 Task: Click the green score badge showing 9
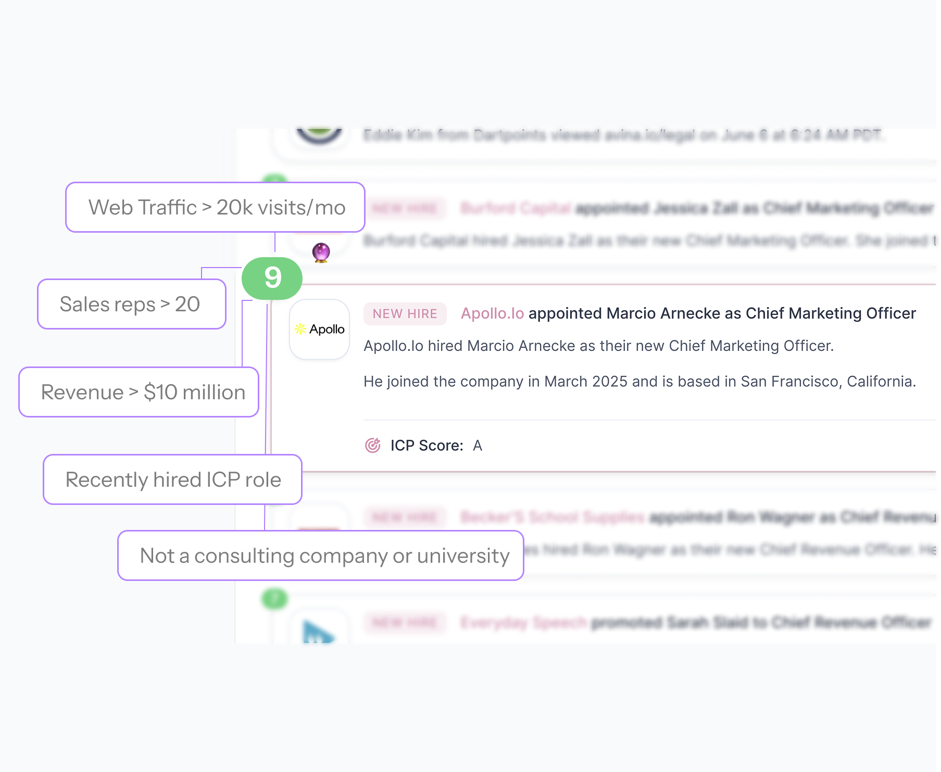[x=272, y=278]
